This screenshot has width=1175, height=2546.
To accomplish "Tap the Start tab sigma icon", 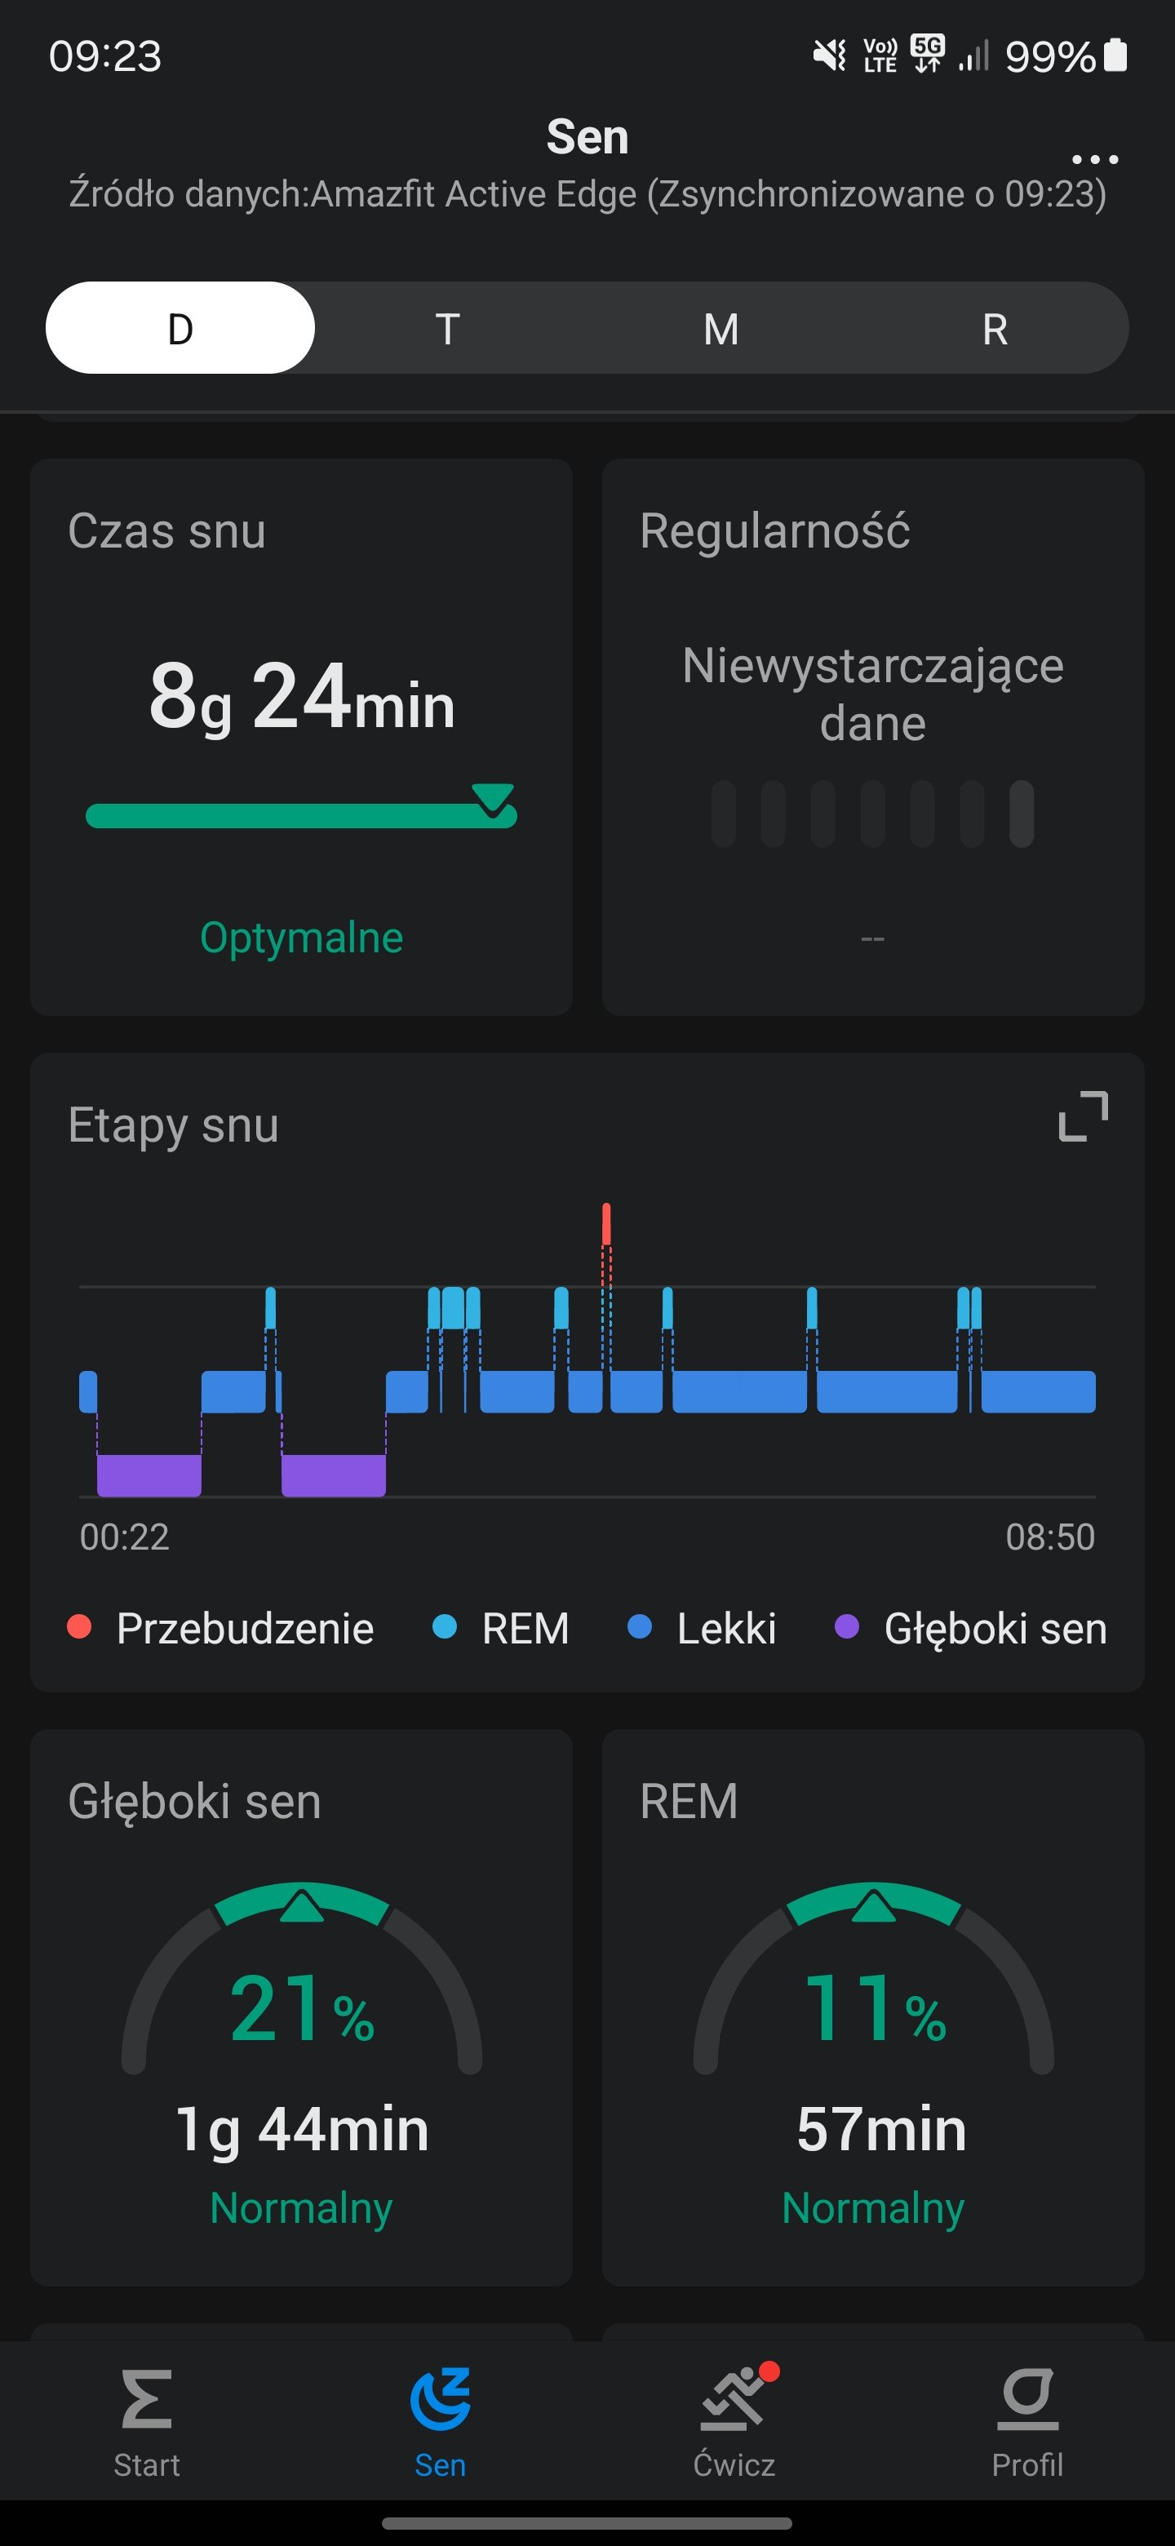I will coord(146,2400).
